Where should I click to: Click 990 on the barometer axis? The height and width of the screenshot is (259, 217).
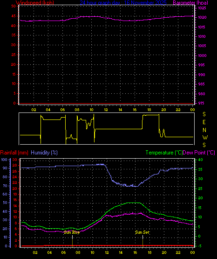point(202,75)
